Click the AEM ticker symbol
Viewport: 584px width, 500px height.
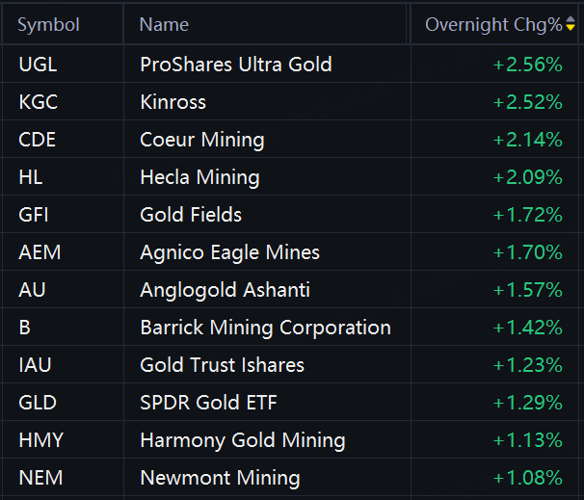[40, 252]
